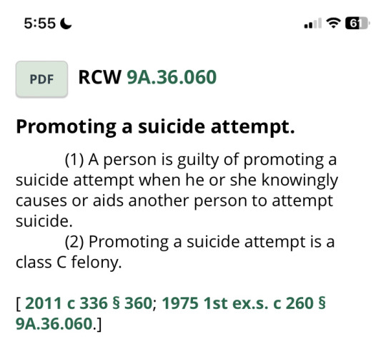Click the word knowingly in subsection one
The height and width of the screenshot is (349, 386).
pos(300,181)
